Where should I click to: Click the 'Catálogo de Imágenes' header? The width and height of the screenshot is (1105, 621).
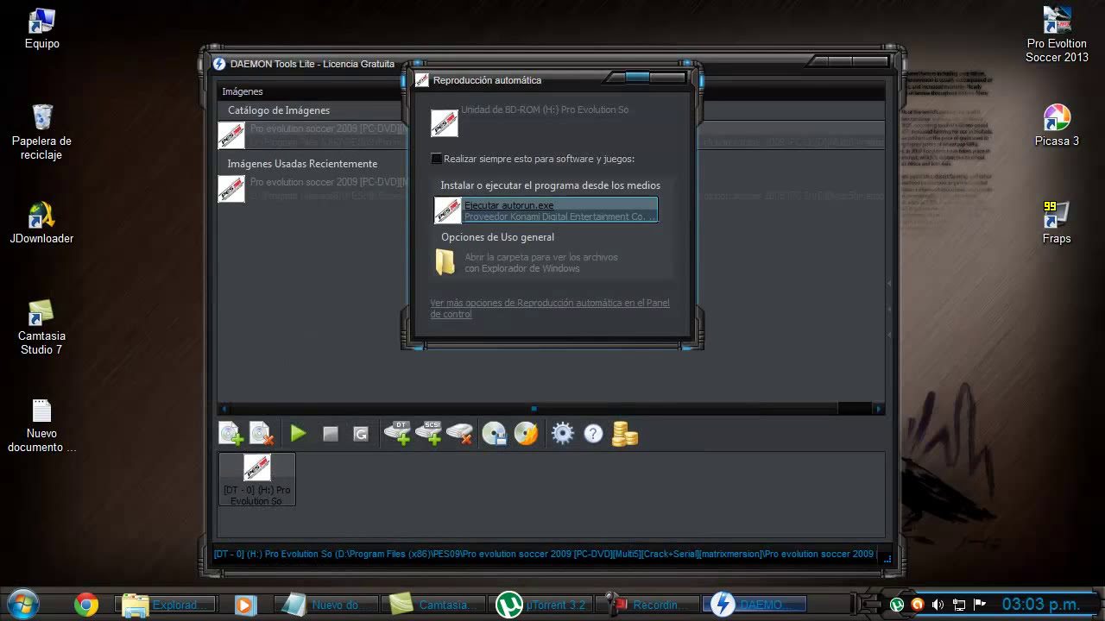[x=279, y=110]
